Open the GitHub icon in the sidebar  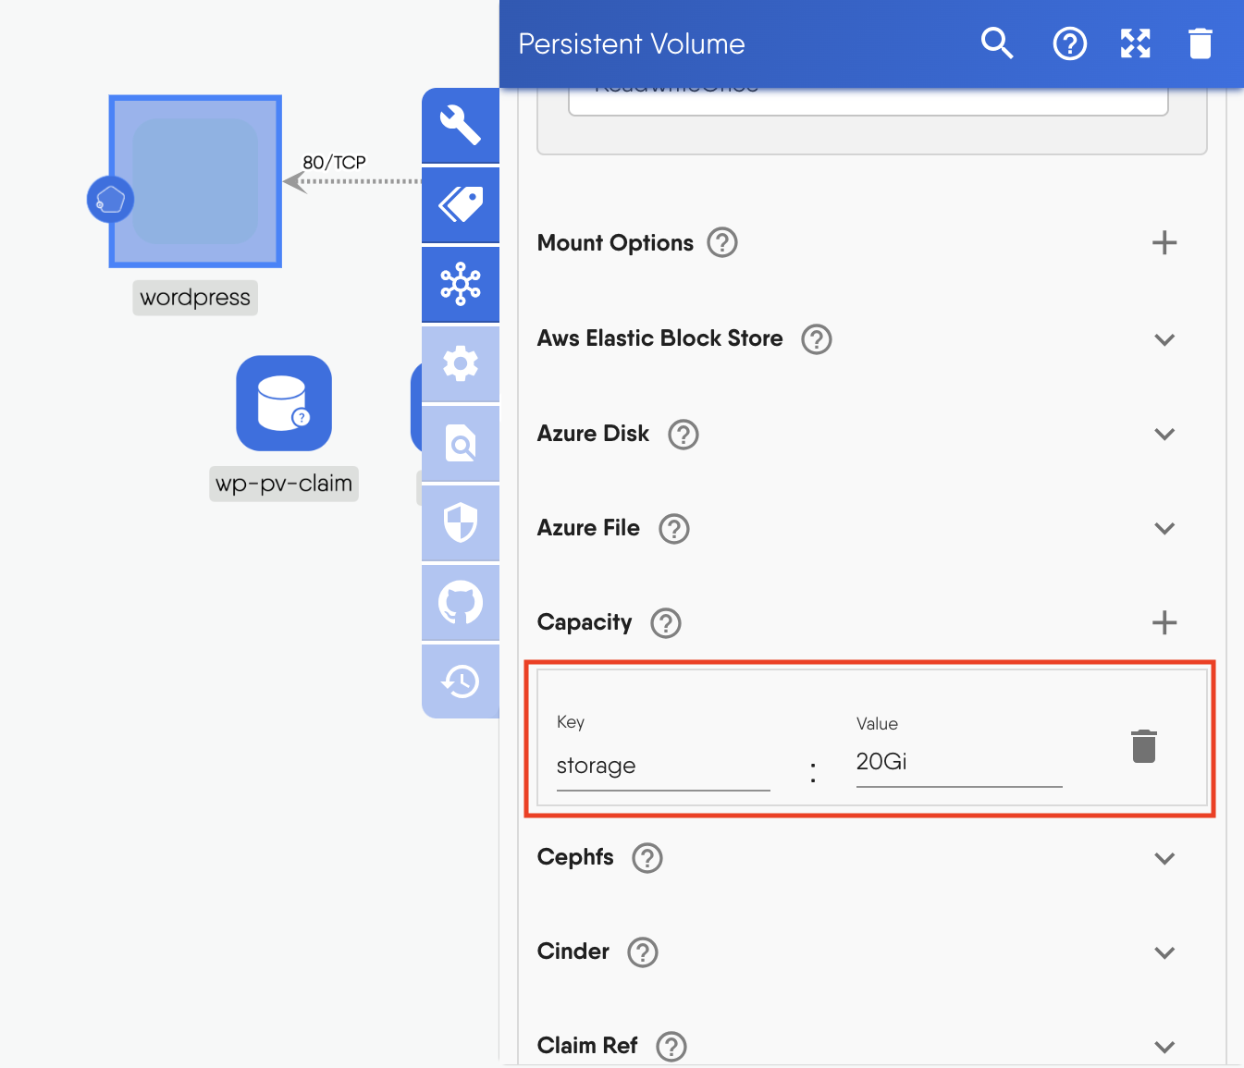pos(461,603)
